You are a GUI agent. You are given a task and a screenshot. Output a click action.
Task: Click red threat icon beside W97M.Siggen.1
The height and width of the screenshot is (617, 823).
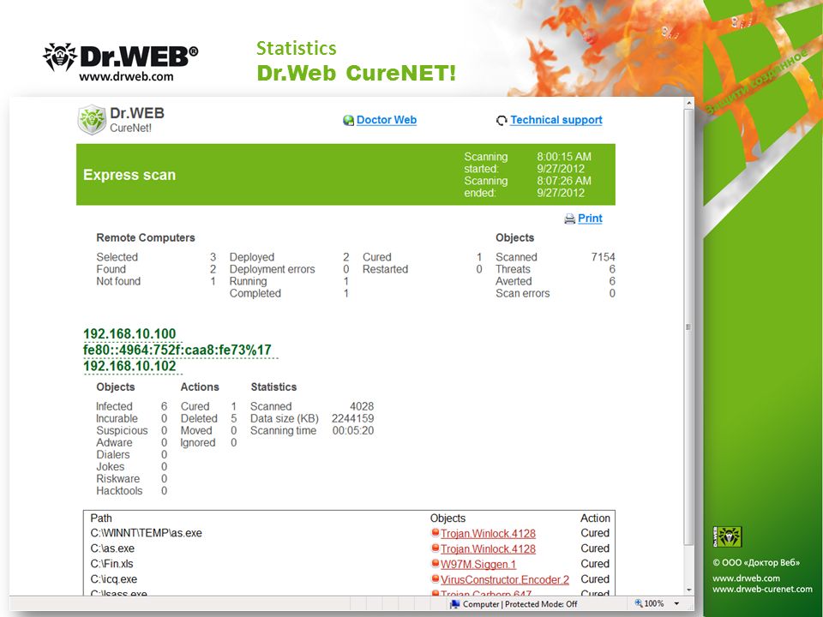[x=436, y=564]
